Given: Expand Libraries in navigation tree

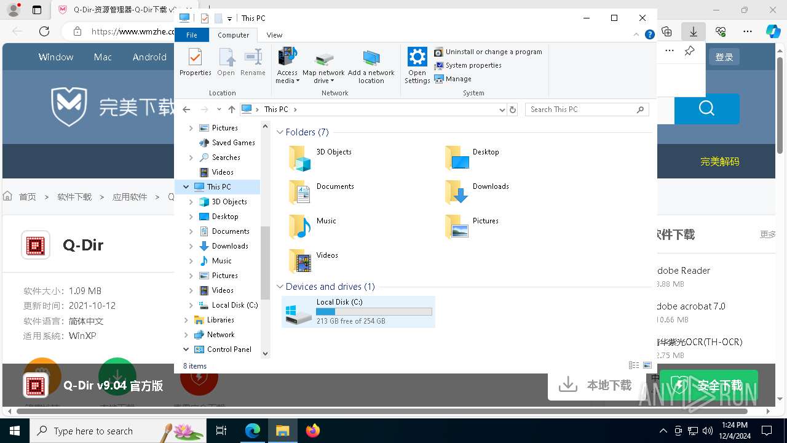Looking at the screenshot, I should 186,320.
